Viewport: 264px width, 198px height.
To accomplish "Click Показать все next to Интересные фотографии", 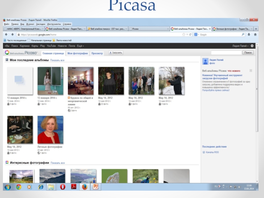I will pos(57,163).
